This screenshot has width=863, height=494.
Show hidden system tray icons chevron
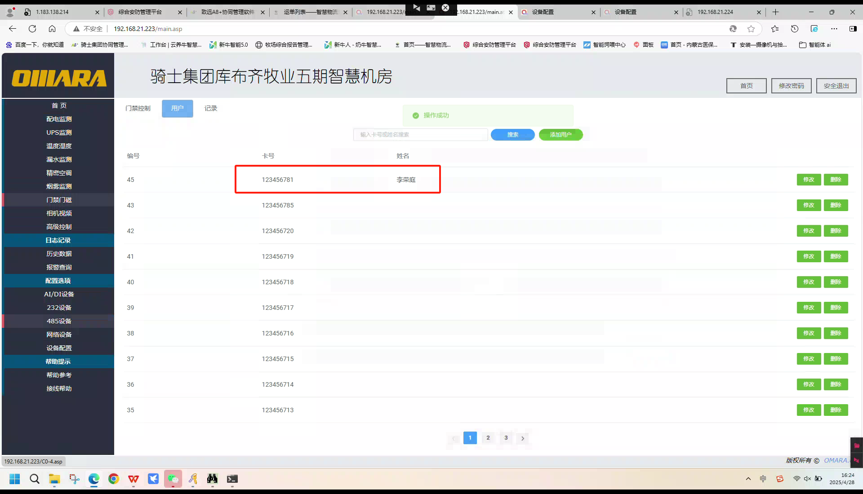(x=748, y=479)
